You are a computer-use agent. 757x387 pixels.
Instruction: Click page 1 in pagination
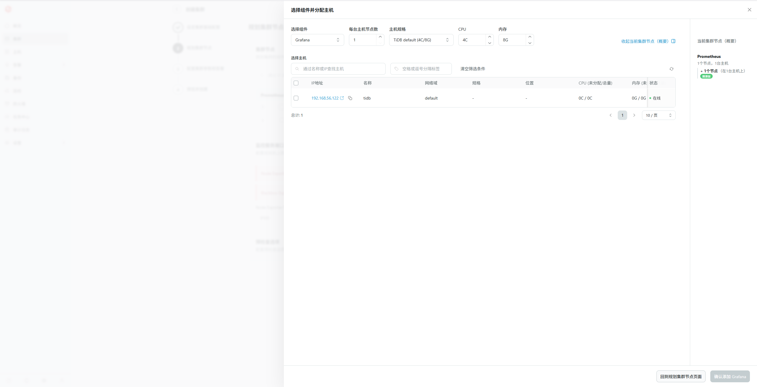pyautogui.click(x=622, y=115)
